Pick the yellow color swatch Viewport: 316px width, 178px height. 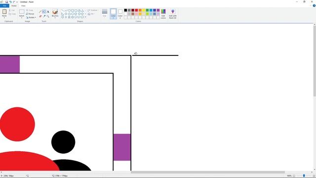pos(144,10)
